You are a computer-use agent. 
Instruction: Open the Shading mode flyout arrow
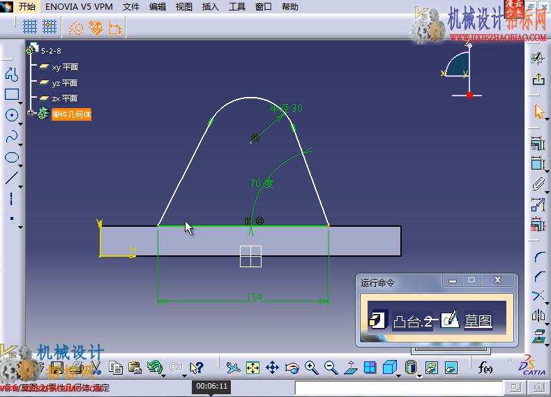pos(420,376)
